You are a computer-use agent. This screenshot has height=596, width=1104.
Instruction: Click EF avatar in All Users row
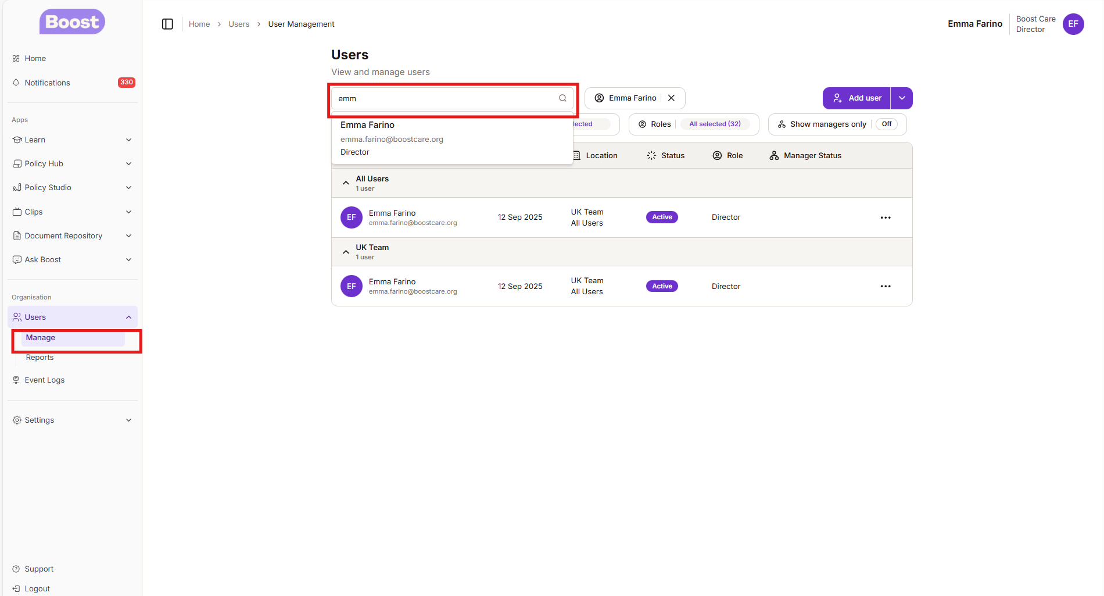(x=352, y=217)
